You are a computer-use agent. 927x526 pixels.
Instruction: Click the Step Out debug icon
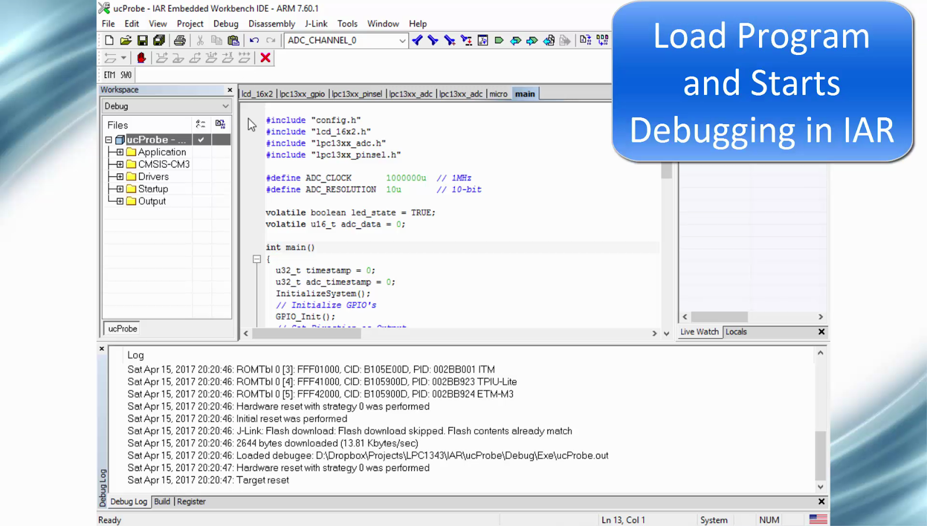coord(196,57)
